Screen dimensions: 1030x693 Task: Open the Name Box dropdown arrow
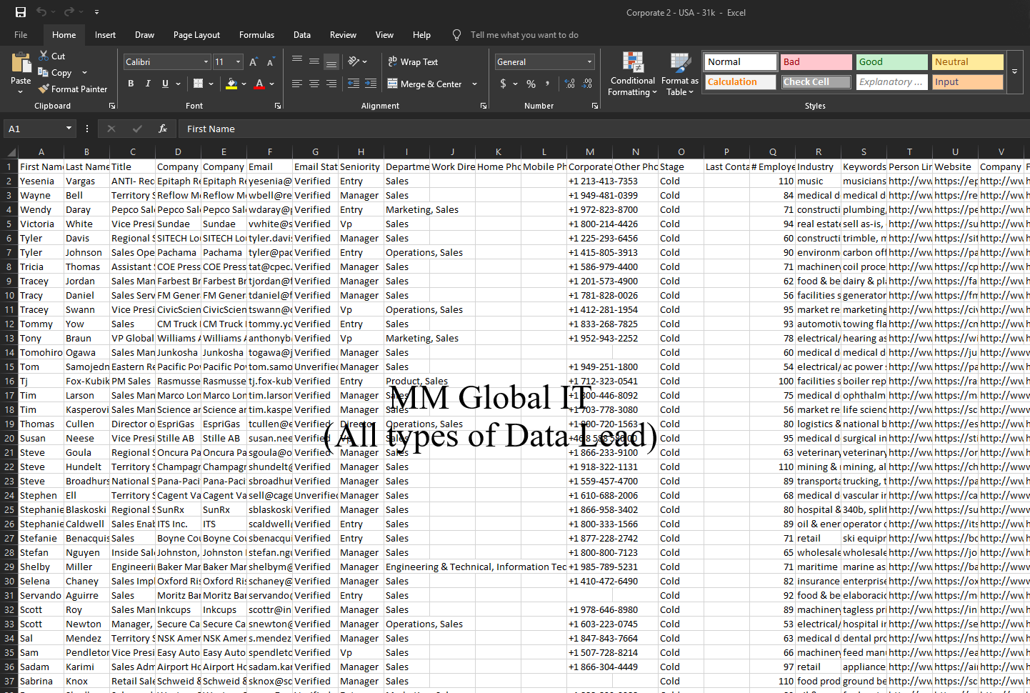[x=69, y=129]
